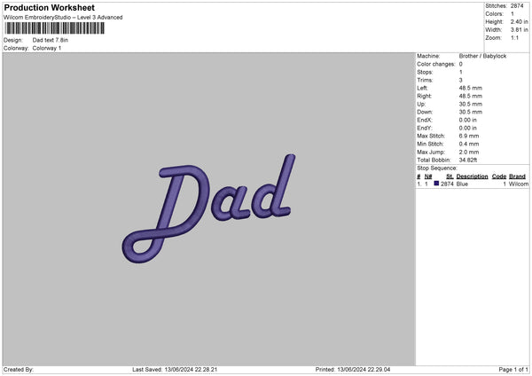Click the 'Created By:' label

(19, 370)
